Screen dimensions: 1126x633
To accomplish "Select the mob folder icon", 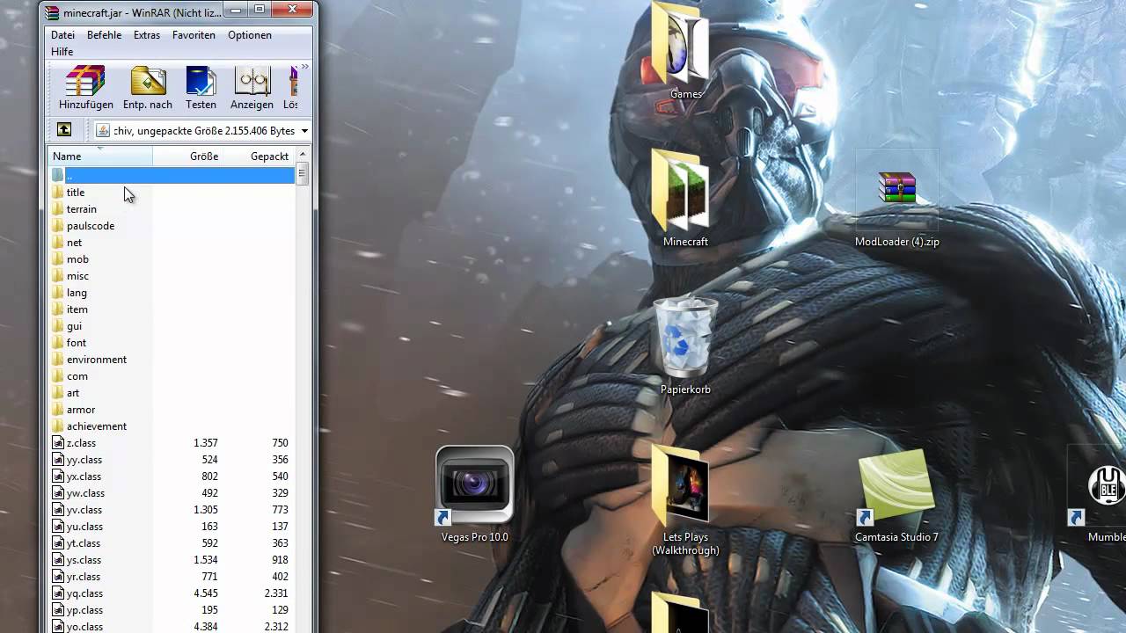I will [x=57, y=259].
